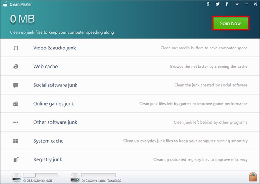Viewport: 260px width, 184px height.
Task: Click the music note Video & audio icon
Action: click(x=16, y=48)
